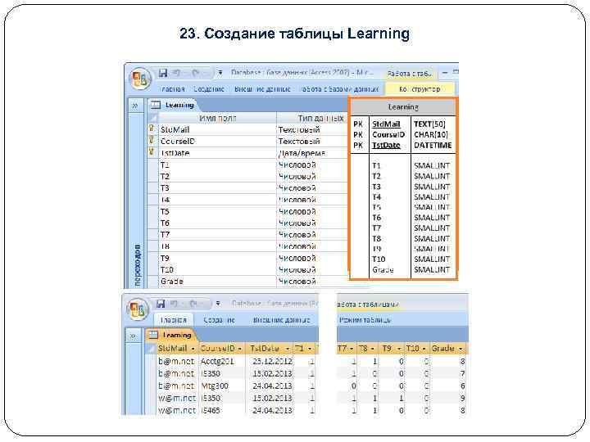Screen dimensions: 590x442
Task: Open the Конструктор tab
Action: [x=420, y=89]
